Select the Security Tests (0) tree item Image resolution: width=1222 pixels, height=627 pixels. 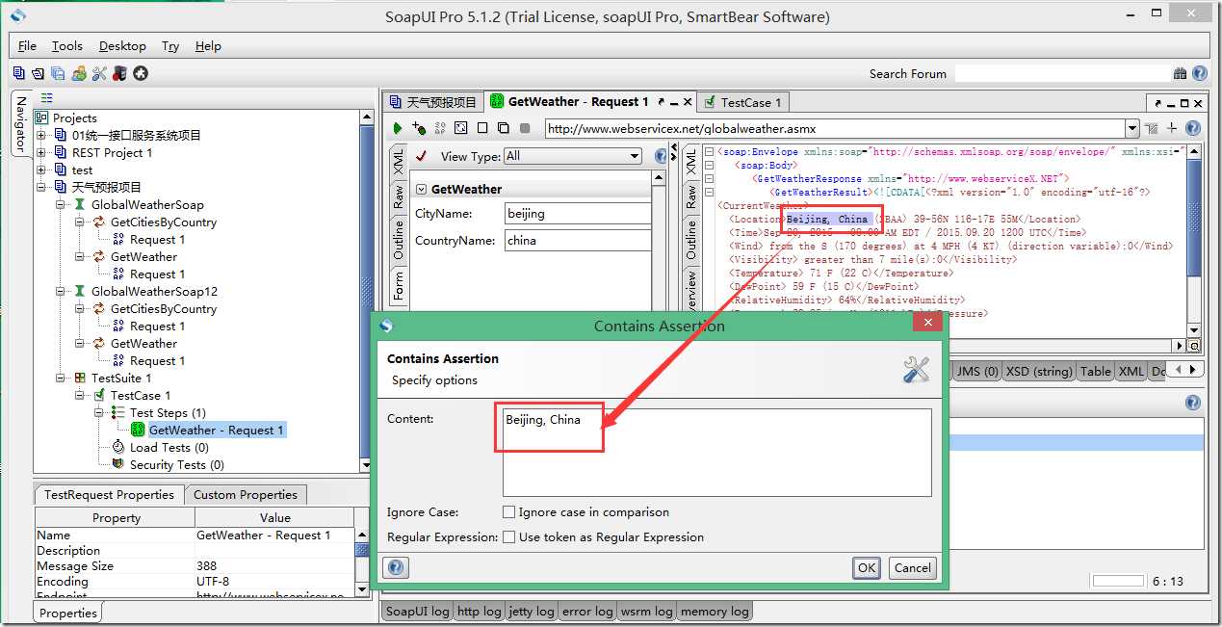(168, 465)
